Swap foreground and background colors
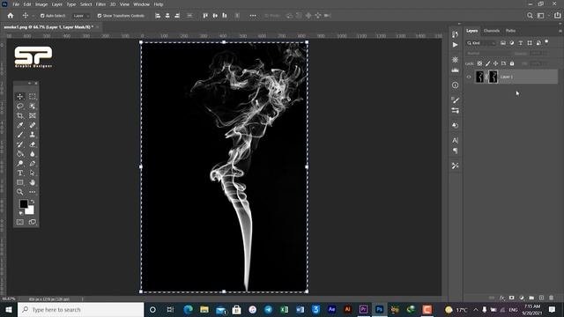564x317 pixels. 33,202
